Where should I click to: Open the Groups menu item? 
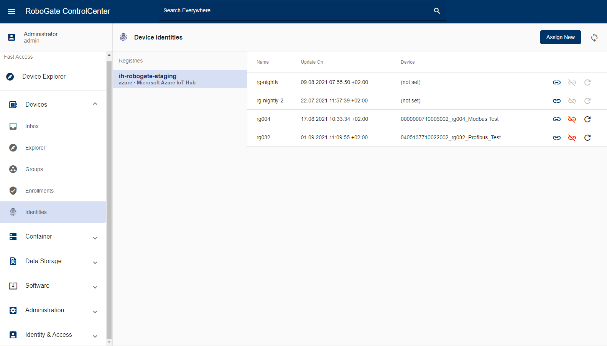coord(53,169)
